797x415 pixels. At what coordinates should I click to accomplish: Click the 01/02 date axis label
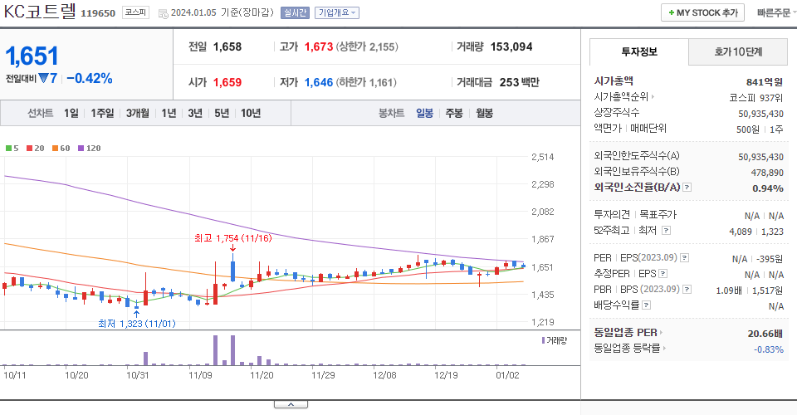point(507,375)
